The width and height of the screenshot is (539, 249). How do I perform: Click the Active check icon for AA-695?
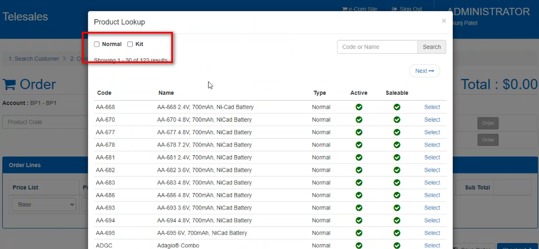coord(359,233)
